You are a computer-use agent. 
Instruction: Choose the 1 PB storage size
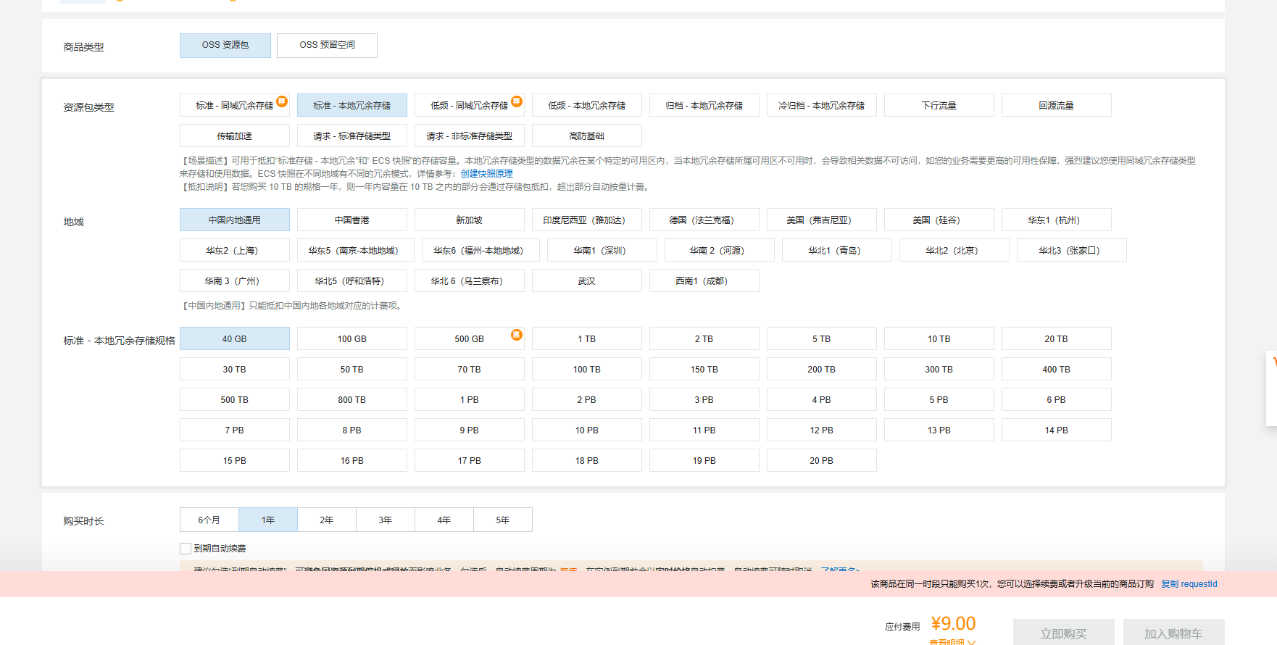470,400
